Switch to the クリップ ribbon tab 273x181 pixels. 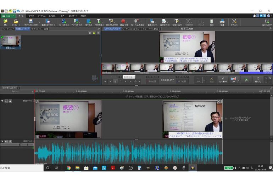[x=31, y=16]
